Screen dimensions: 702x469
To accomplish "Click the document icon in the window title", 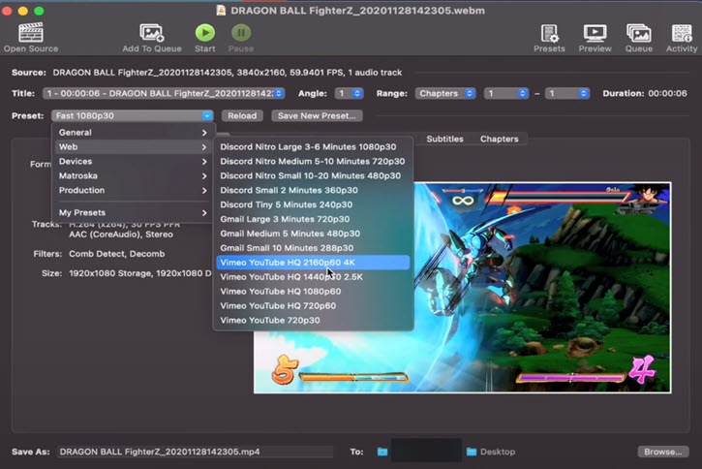I will [221, 11].
